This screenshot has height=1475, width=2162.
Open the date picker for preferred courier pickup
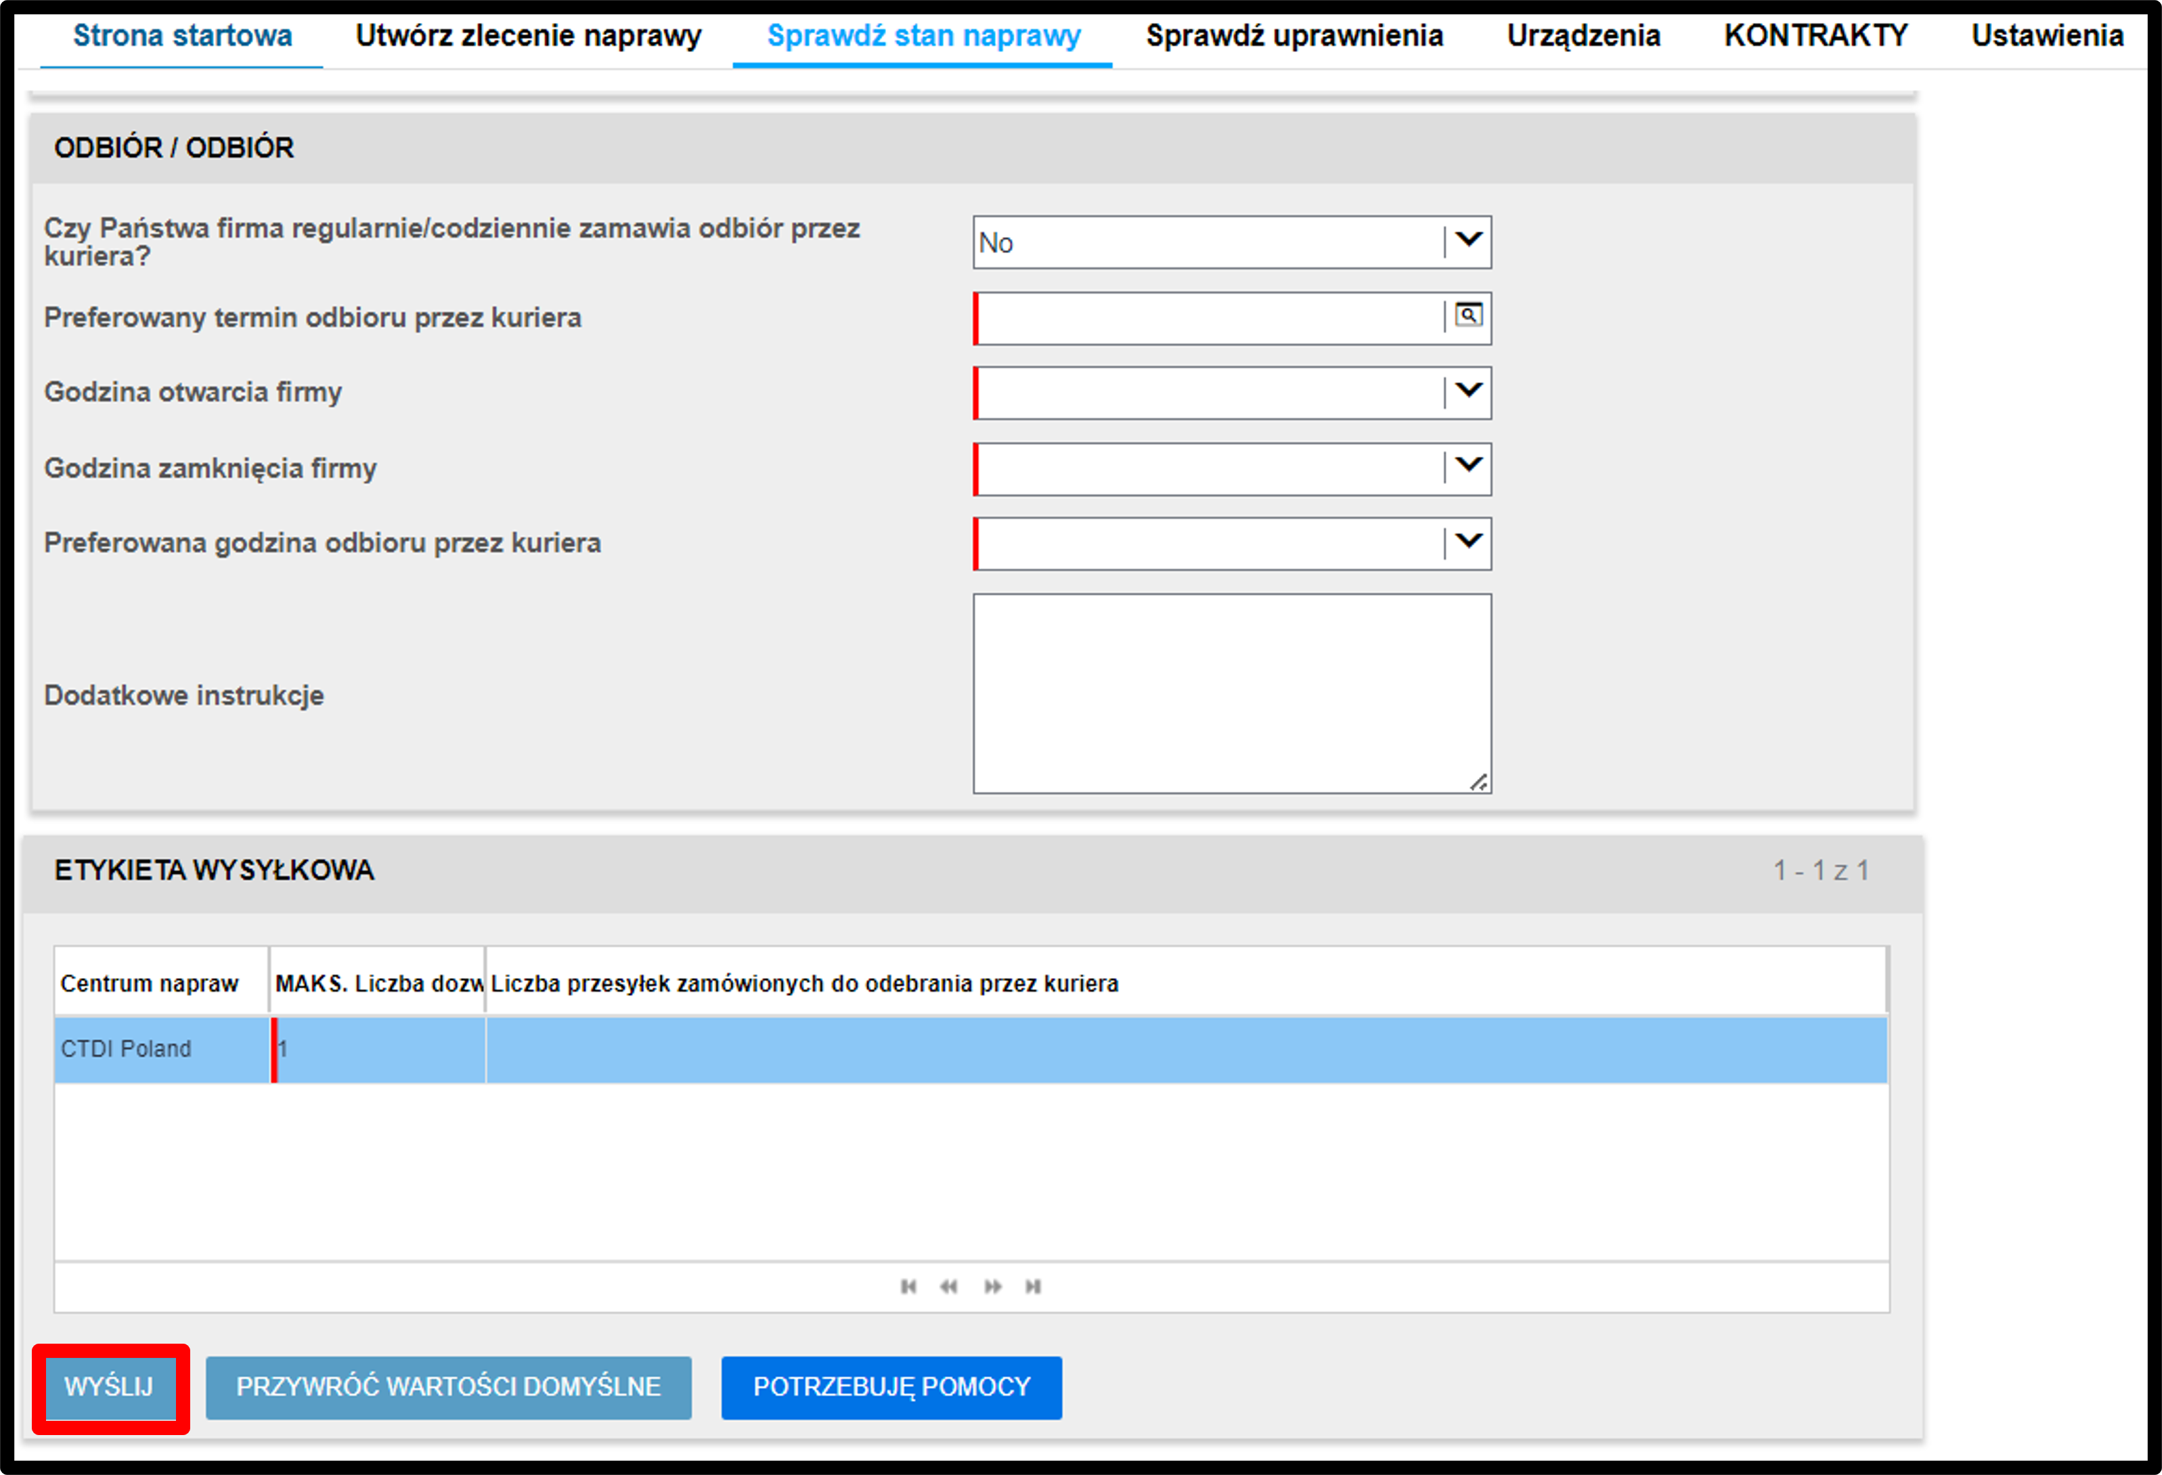tap(1468, 316)
